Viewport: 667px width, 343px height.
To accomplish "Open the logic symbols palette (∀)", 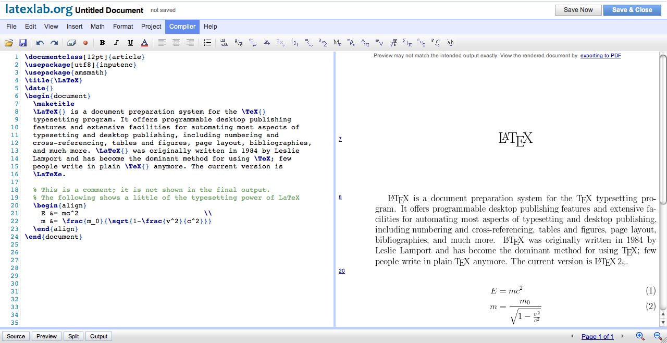I will click(379, 43).
